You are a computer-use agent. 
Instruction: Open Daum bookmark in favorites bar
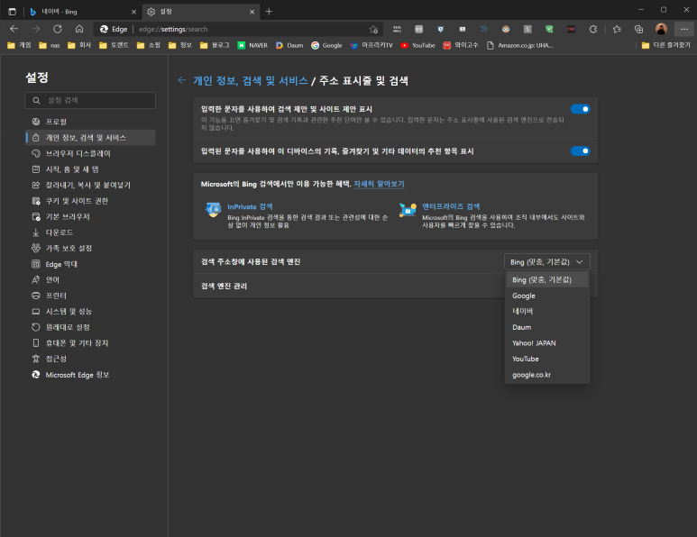(289, 45)
